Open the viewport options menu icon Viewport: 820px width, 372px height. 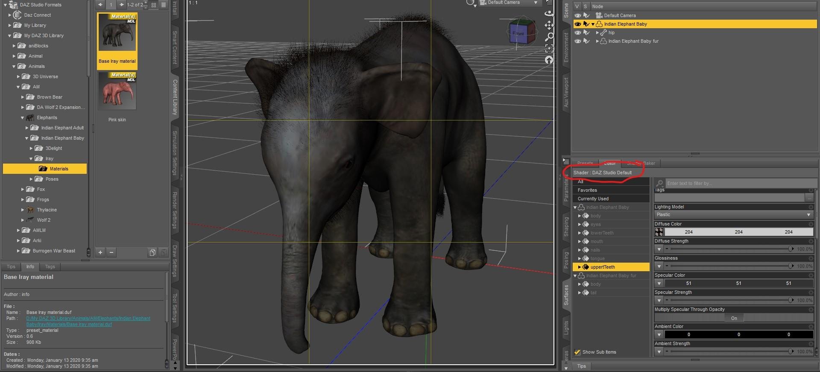(550, 3)
